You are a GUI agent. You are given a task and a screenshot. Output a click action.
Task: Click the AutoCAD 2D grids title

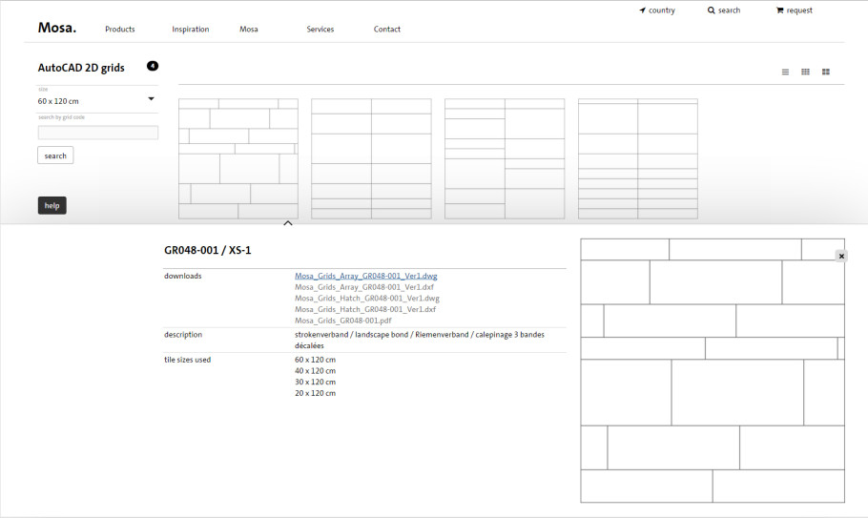pos(81,68)
